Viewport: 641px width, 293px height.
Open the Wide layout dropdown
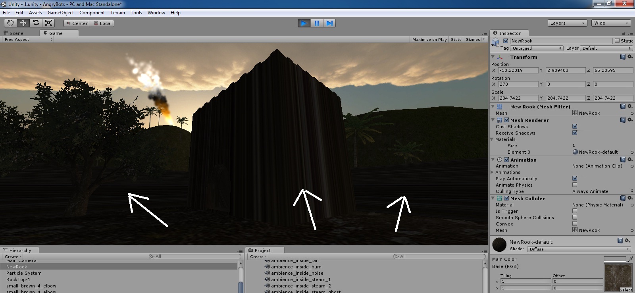611,23
